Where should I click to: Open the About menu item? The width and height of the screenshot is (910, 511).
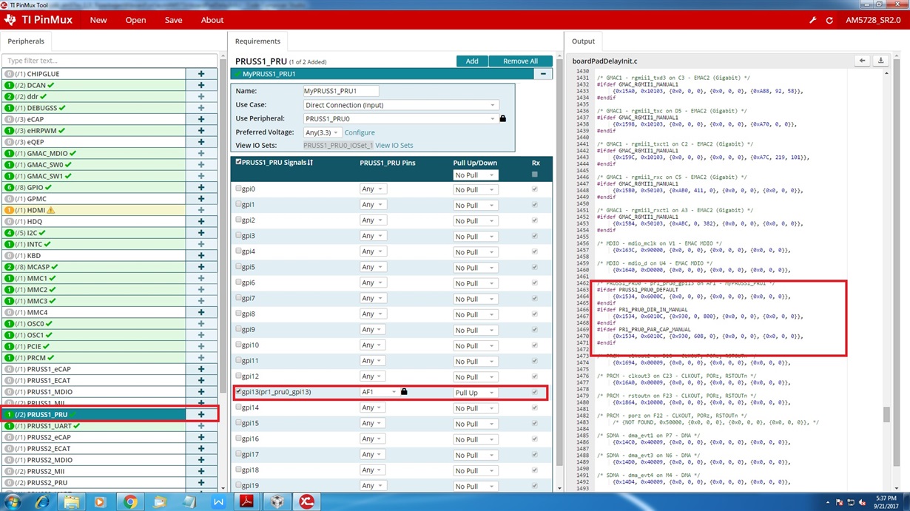[x=212, y=20]
